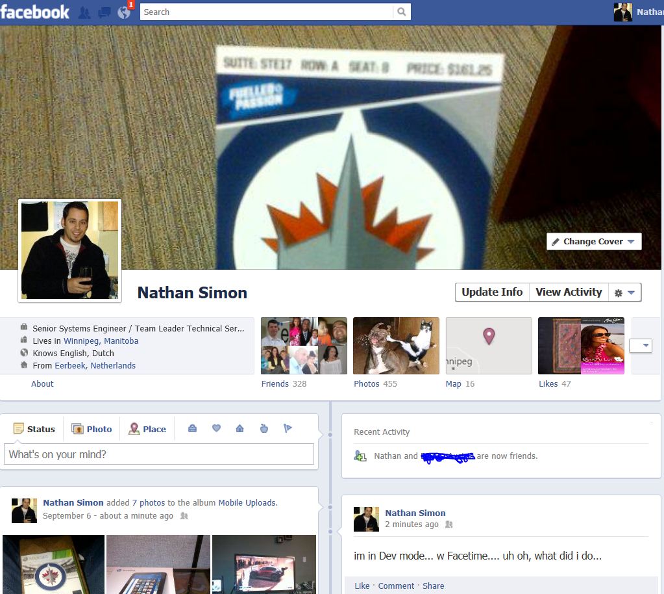Comment on the Dev mode status post
This screenshot has height=594, width=664.
tap(396, 586)
